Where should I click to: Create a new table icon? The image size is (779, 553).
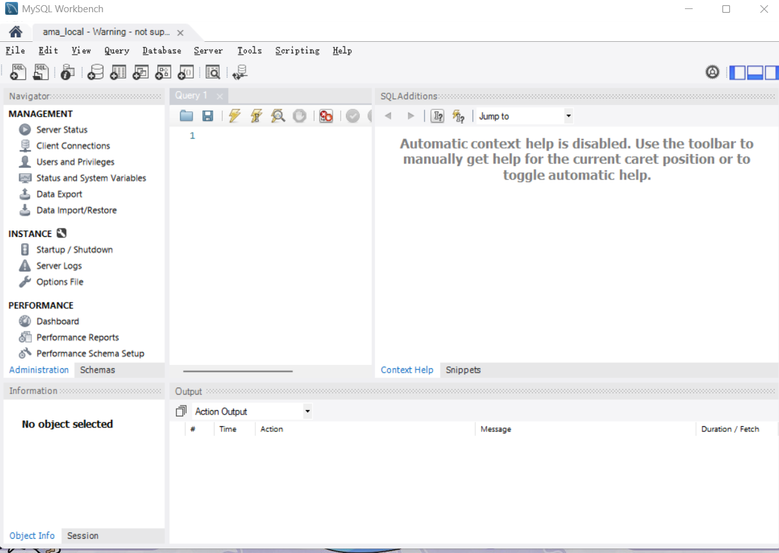click(x=118, y=73)
